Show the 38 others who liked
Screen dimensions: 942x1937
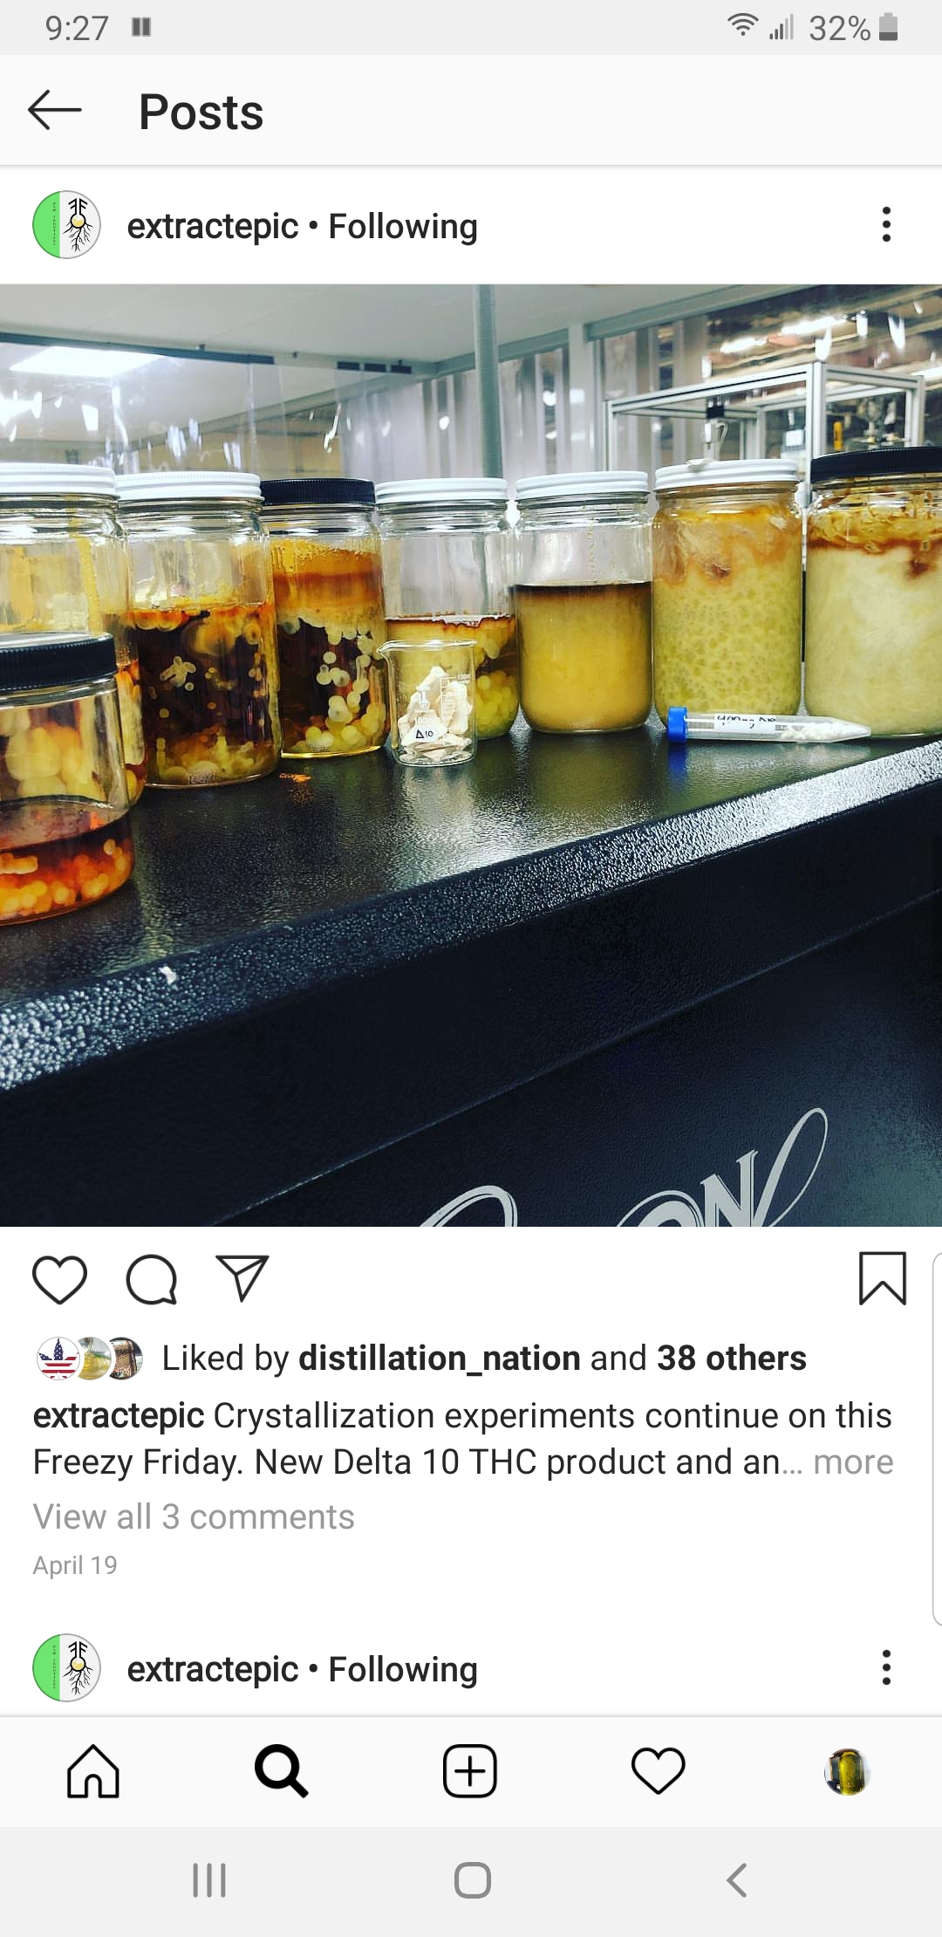732,1358
